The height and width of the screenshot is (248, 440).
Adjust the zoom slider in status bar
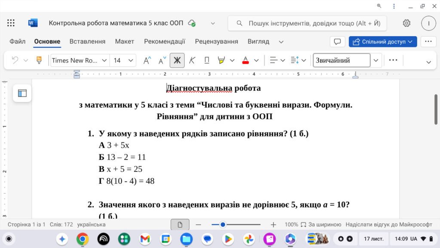coord(223,224)
